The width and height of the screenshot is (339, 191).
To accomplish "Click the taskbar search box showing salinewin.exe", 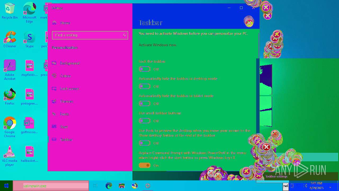I will click(x=51, y=186).
